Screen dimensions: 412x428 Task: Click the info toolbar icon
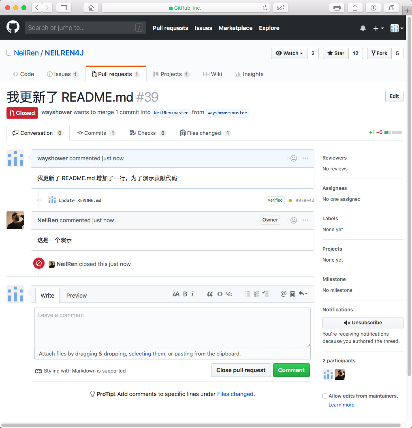373,8
